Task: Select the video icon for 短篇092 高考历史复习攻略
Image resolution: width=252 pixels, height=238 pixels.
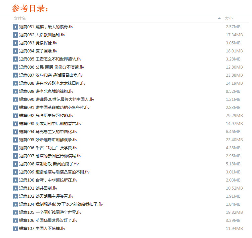Action: (x=15, y=116)
